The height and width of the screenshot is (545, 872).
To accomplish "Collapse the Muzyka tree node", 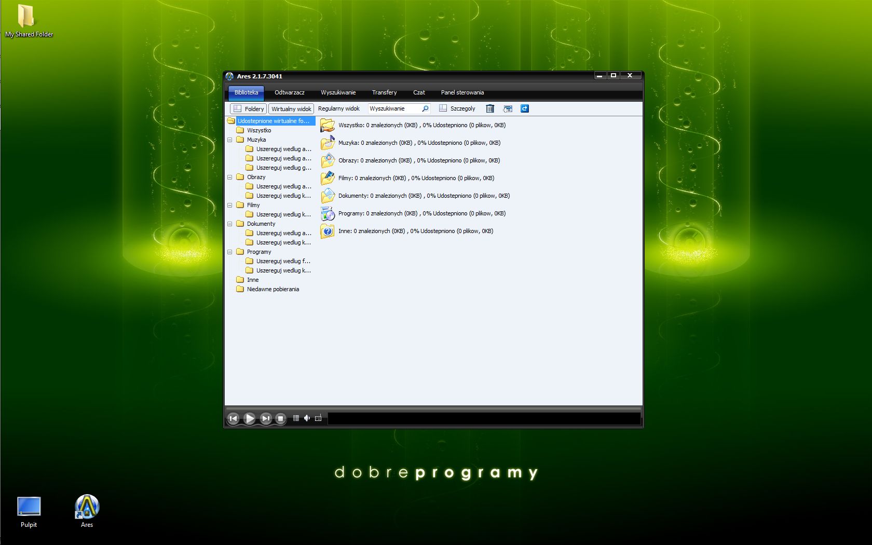I will [x=229, y=140].
